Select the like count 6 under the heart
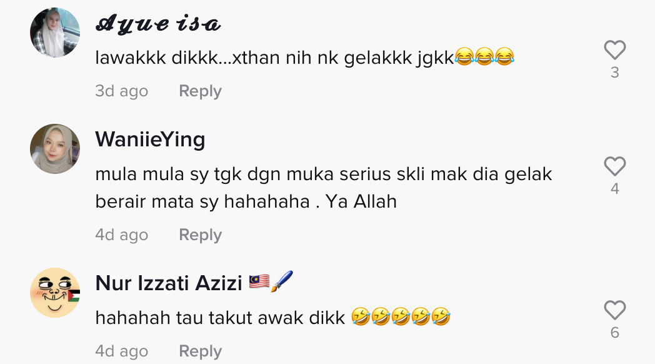Screen dimensions: 655x364 point(614,333)
